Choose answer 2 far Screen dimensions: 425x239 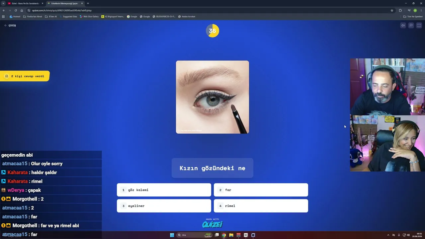pos(261,190)
